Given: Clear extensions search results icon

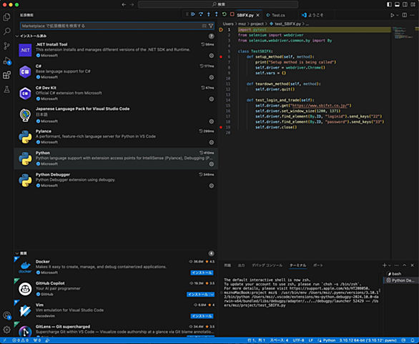Looking at the screenshot, I should tap(204, 26).
